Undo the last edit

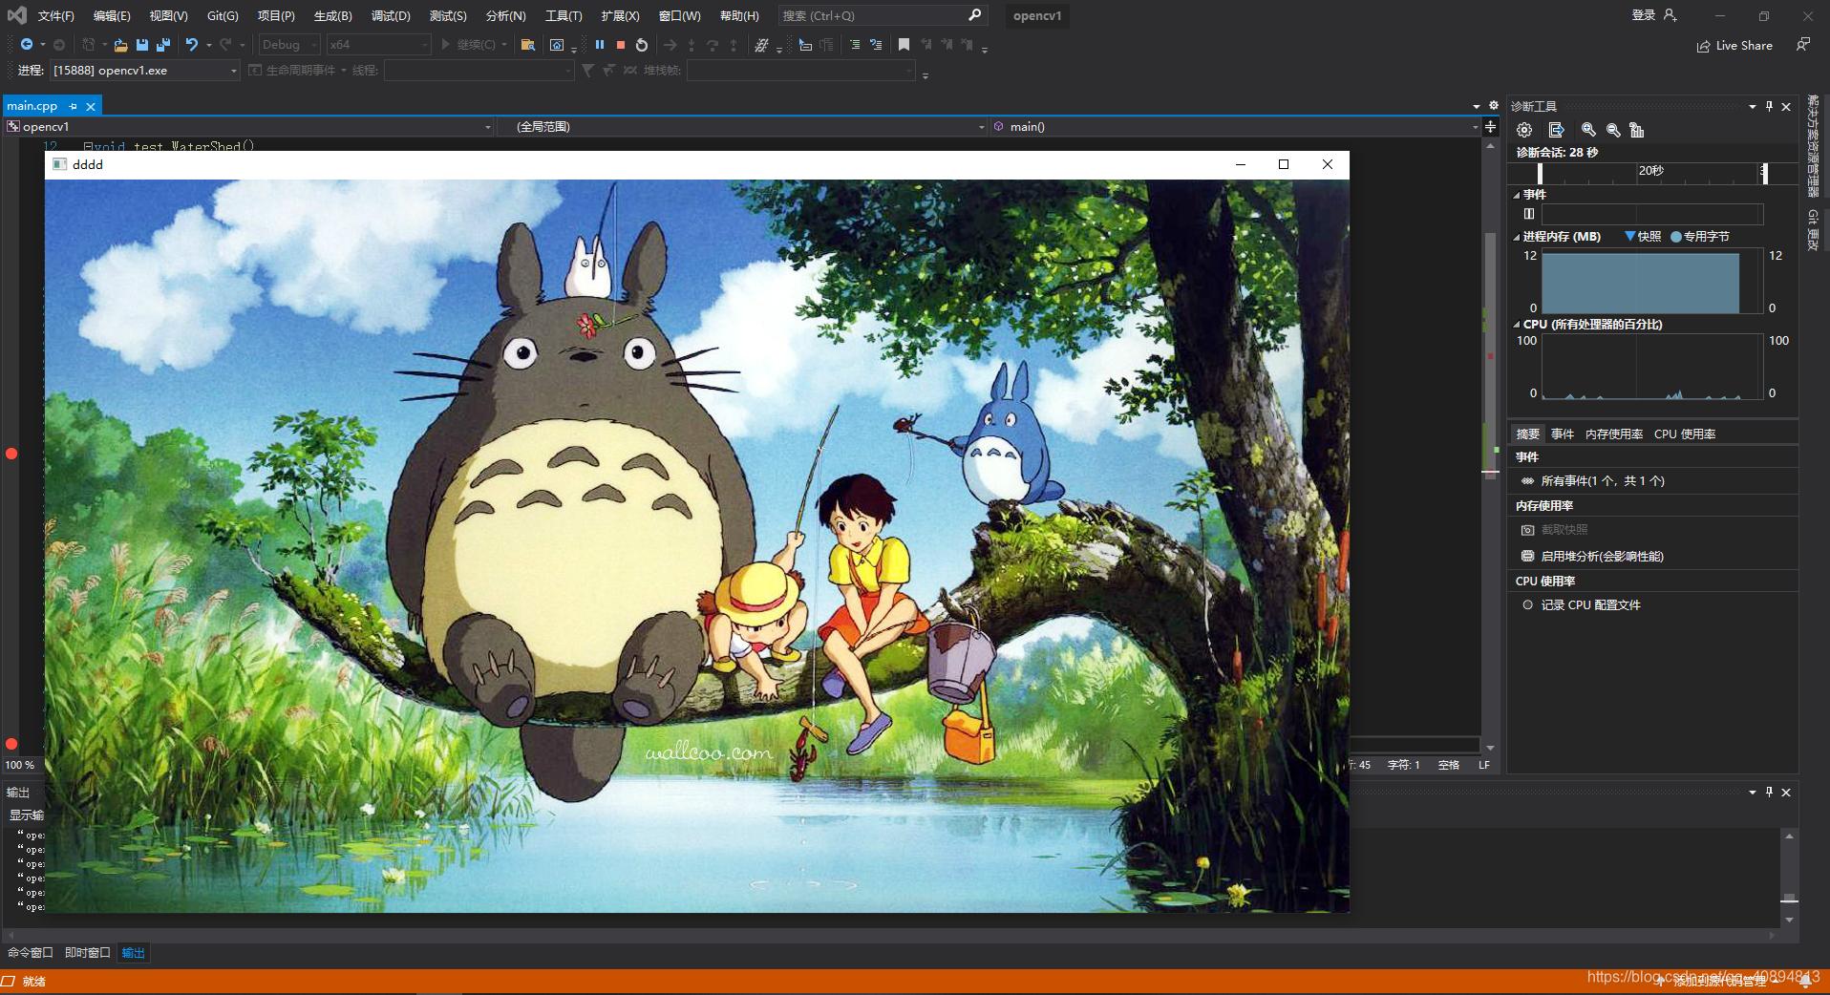(192, 44)
